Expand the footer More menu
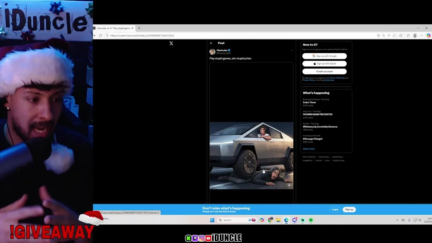 pos(327,161)
